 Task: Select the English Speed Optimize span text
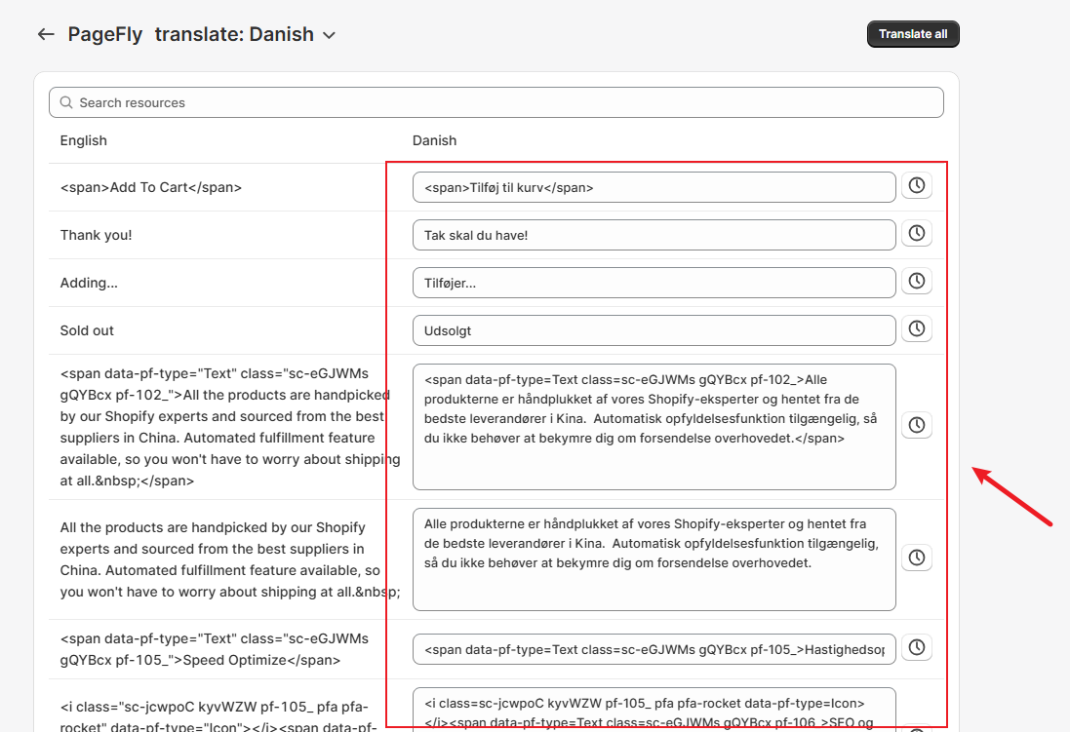point(215,649)
